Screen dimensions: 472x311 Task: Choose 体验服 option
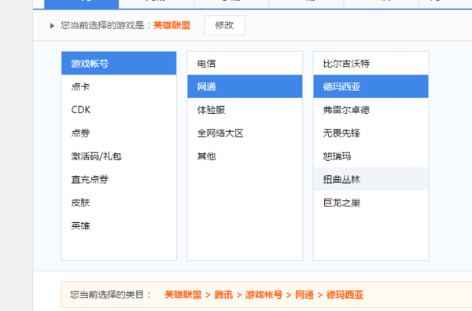[x=245, y=110]
